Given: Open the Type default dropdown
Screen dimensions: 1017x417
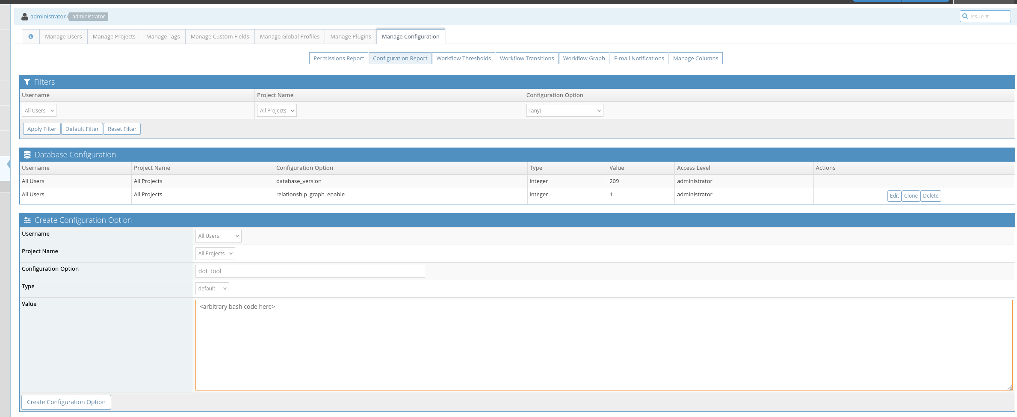Looking at the screenshot, I should coord(212,289).
